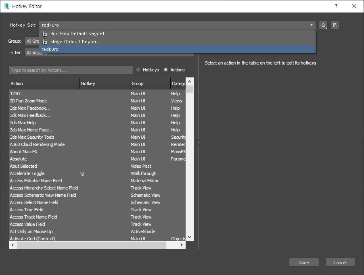Click the horizontal scrollbar right arrow
Viewport: 364px width, 275px height.
tap(182, 245)
